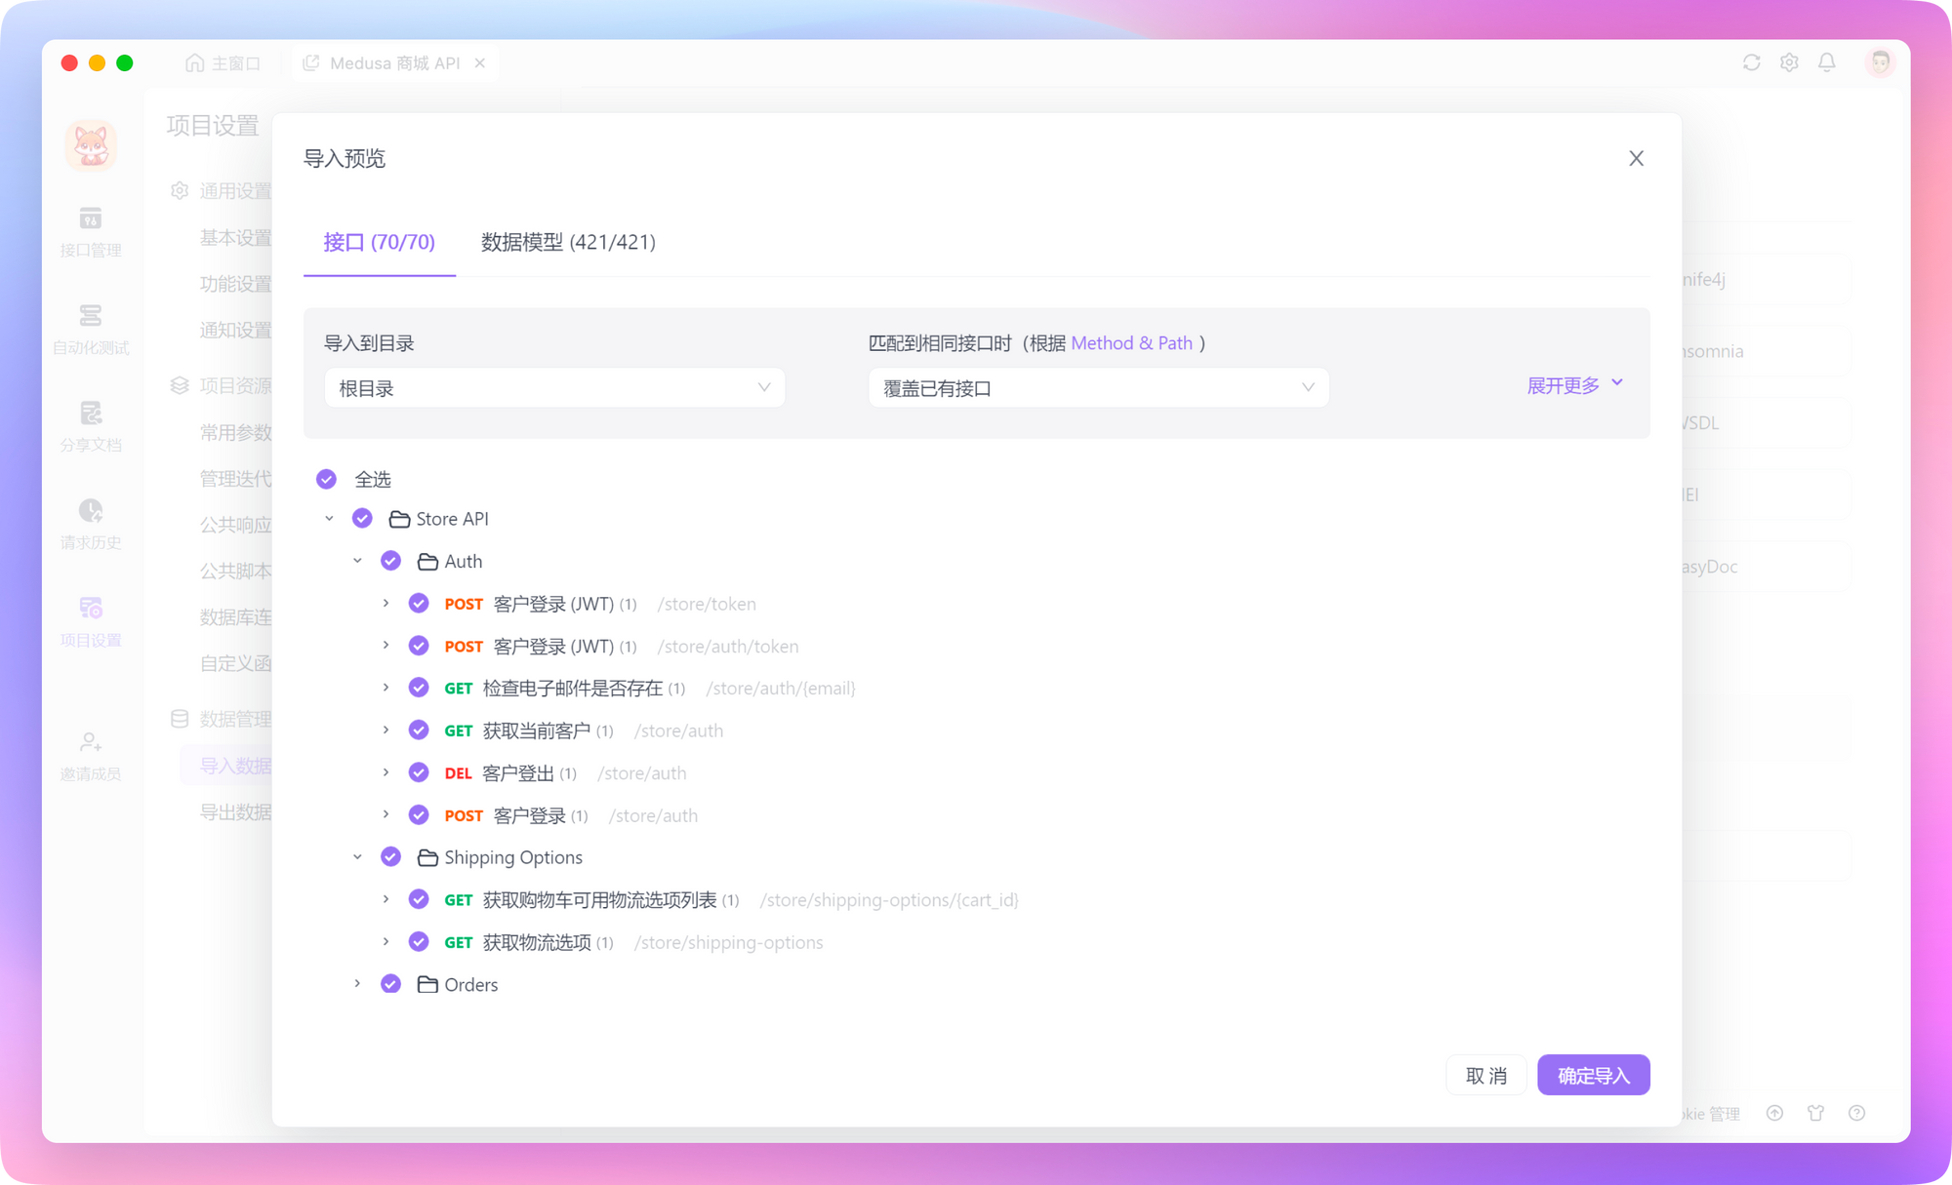Click the 数据管理 database icon in settings list
1952x1185 pixels.
(180, 719)
